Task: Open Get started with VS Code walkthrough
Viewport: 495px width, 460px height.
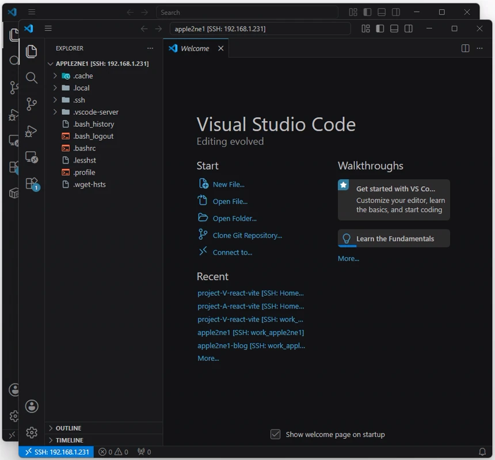Action: coord(394,199)
